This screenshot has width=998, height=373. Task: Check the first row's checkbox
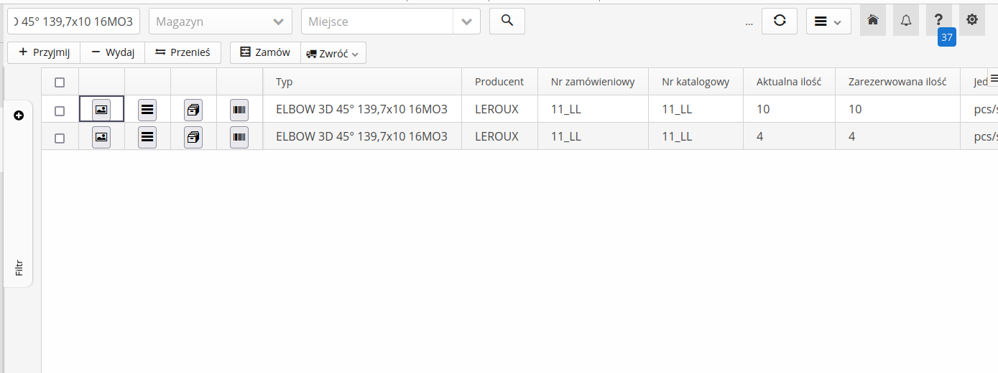tap(60, 110)
